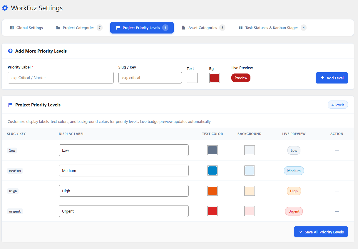Edit the High display label field

click(124, 191)
